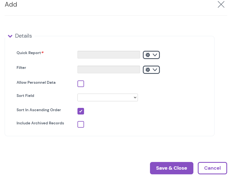
Task: Expand the Filter dropdown arrow
Action: click(155, 70)
